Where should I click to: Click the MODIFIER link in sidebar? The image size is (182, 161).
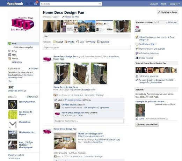(17, 62)
